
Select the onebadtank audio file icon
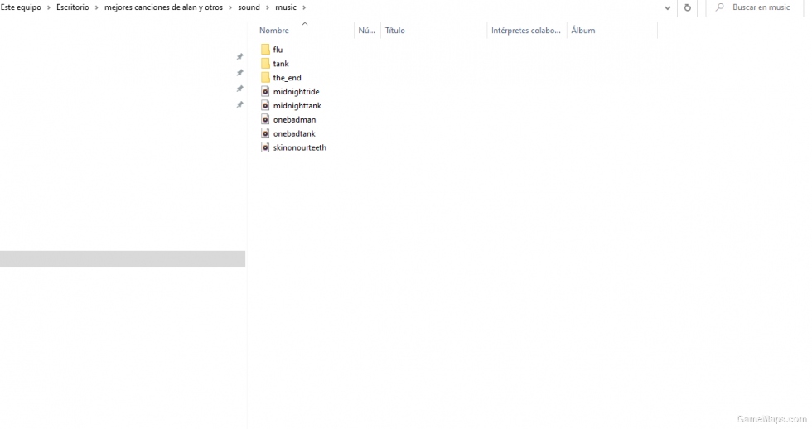tap(265, 133)
